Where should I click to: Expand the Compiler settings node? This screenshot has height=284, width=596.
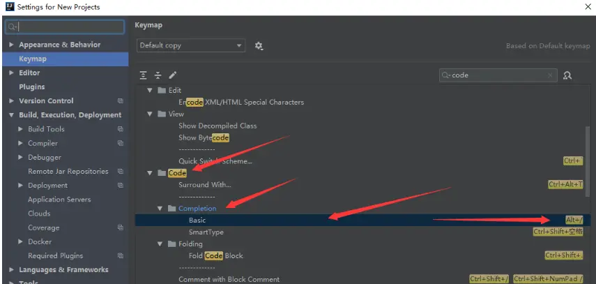(x=20, y=143)
